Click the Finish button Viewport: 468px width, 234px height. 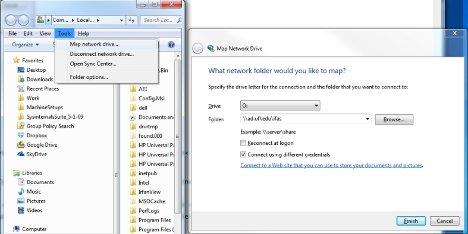point(411,221)
